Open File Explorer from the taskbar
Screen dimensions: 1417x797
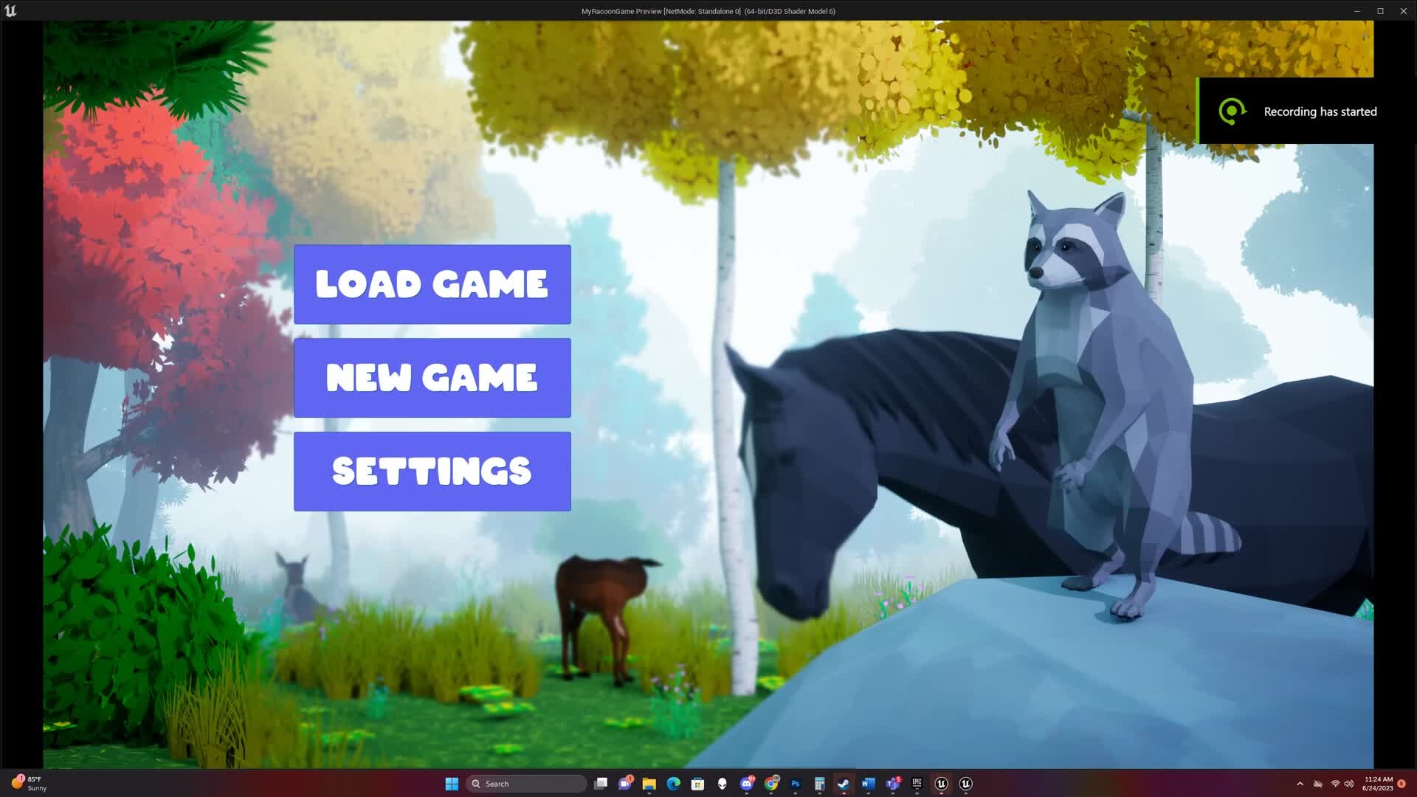tap(649, 784)
